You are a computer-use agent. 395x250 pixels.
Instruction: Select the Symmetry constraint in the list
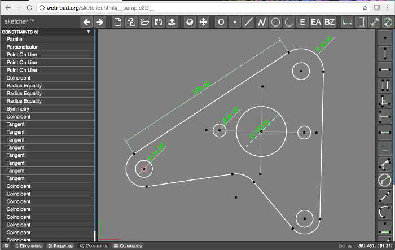(17, 108)
